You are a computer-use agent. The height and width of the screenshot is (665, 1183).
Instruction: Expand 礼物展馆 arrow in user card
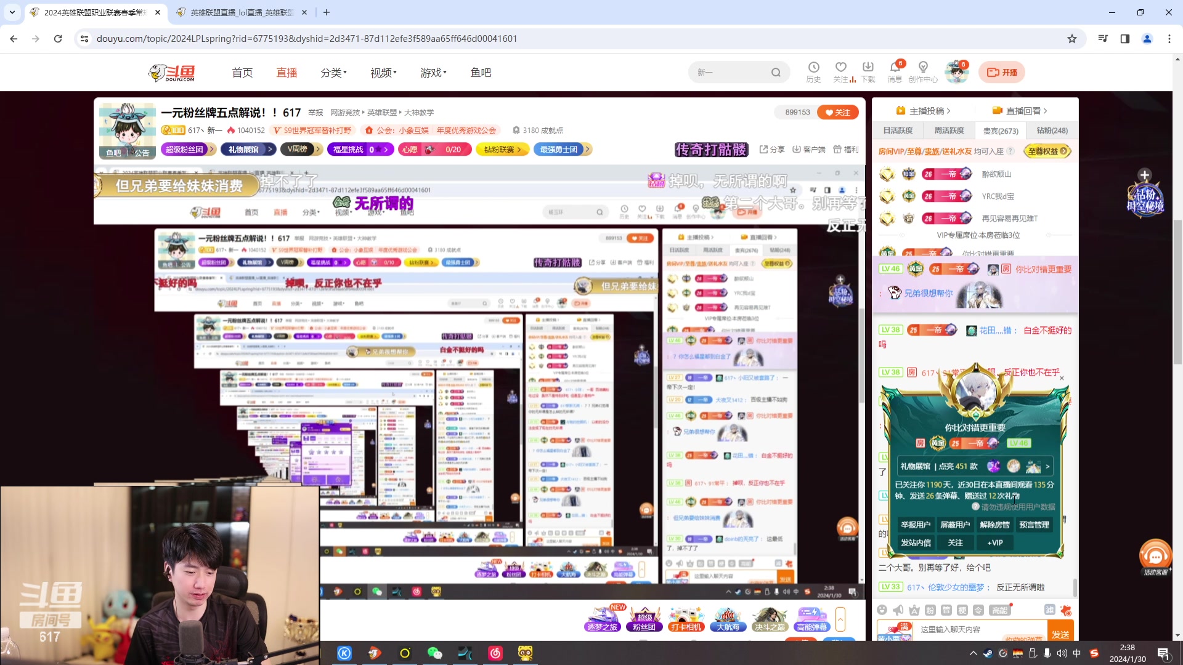[1047, 467]
